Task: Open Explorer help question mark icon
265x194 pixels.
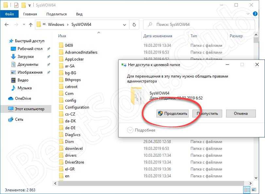Action: 255,14
